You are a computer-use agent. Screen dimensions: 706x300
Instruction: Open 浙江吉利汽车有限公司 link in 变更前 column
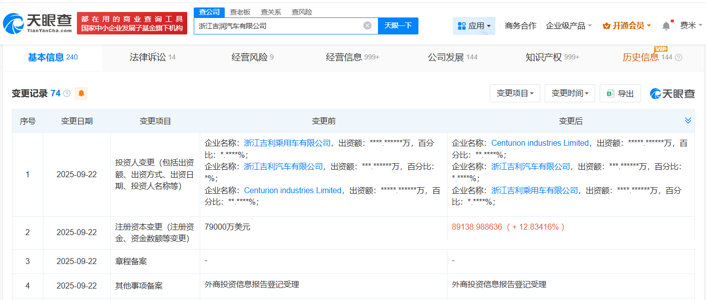click(284, 166)
